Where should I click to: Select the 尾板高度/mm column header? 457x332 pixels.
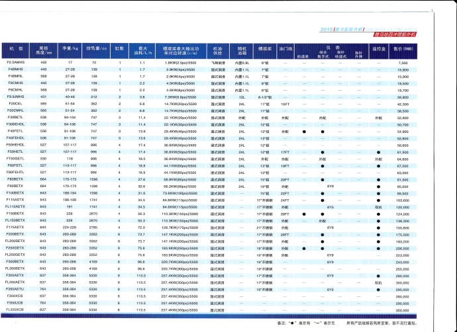click(44, 50)
